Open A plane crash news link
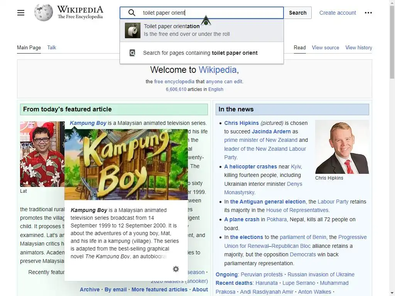 tap(241, 219)
